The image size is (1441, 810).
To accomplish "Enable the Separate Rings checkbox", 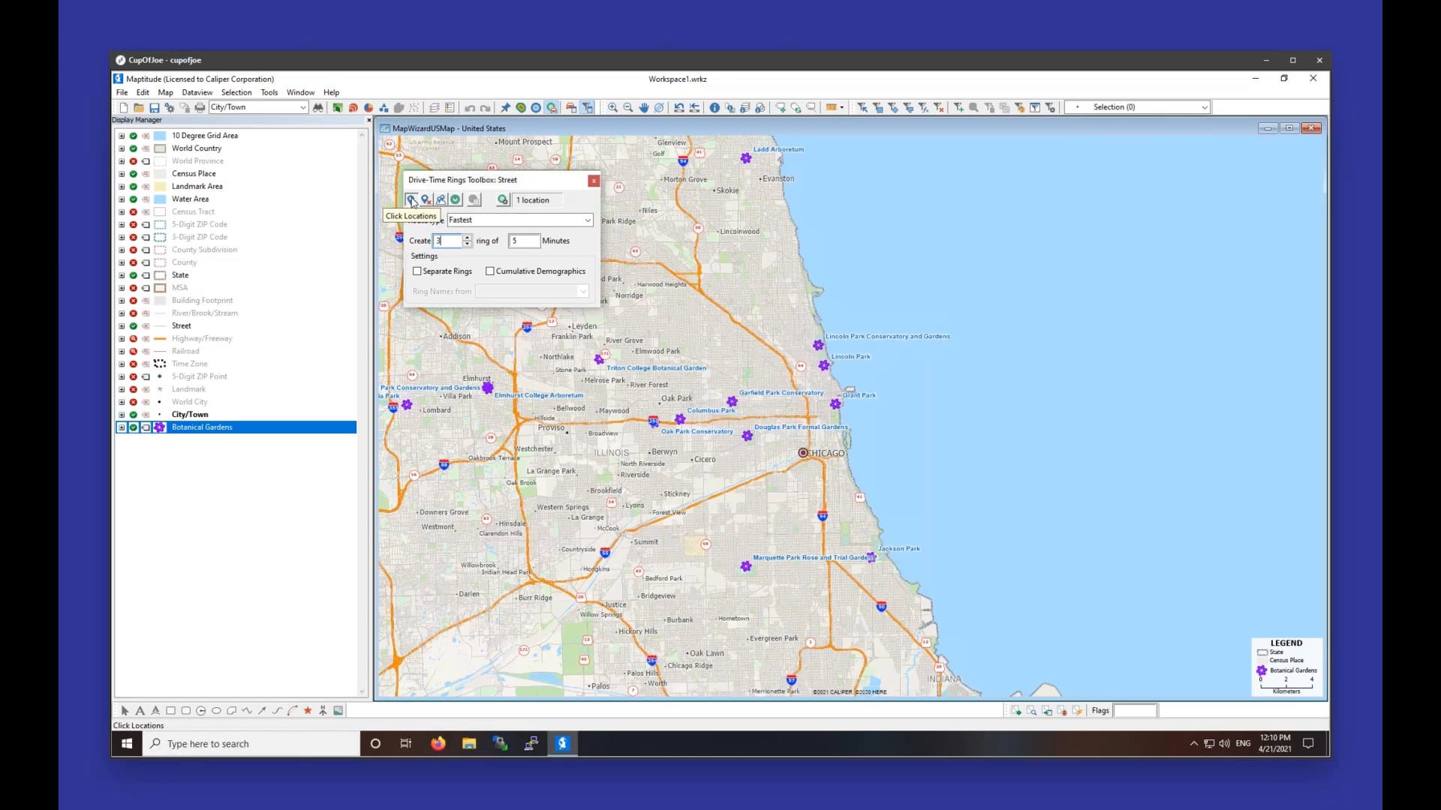I will 417,271.
